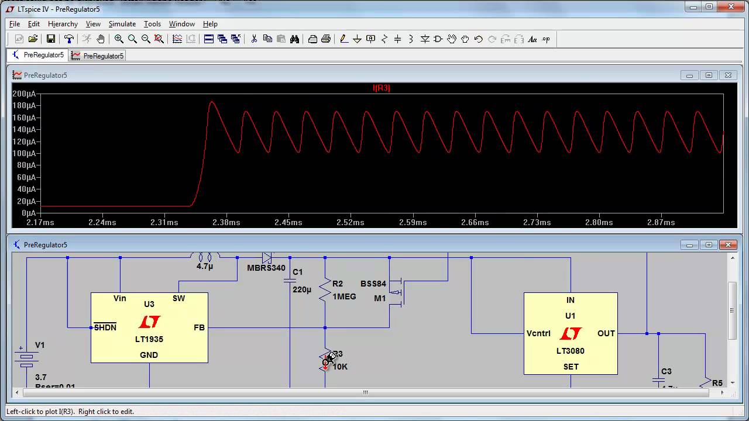Image resolution: width=749 pixels, height=421 pixels.
Task: Select the Move hand tool
Action: pos(452,39)
